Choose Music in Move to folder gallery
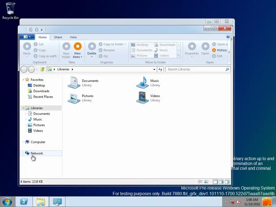 point(161,50)
